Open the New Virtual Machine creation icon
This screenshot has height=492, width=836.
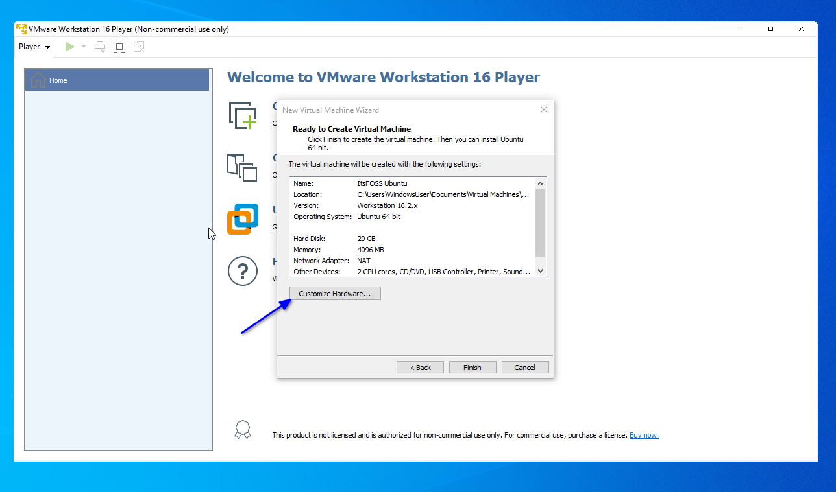[242, 115]
